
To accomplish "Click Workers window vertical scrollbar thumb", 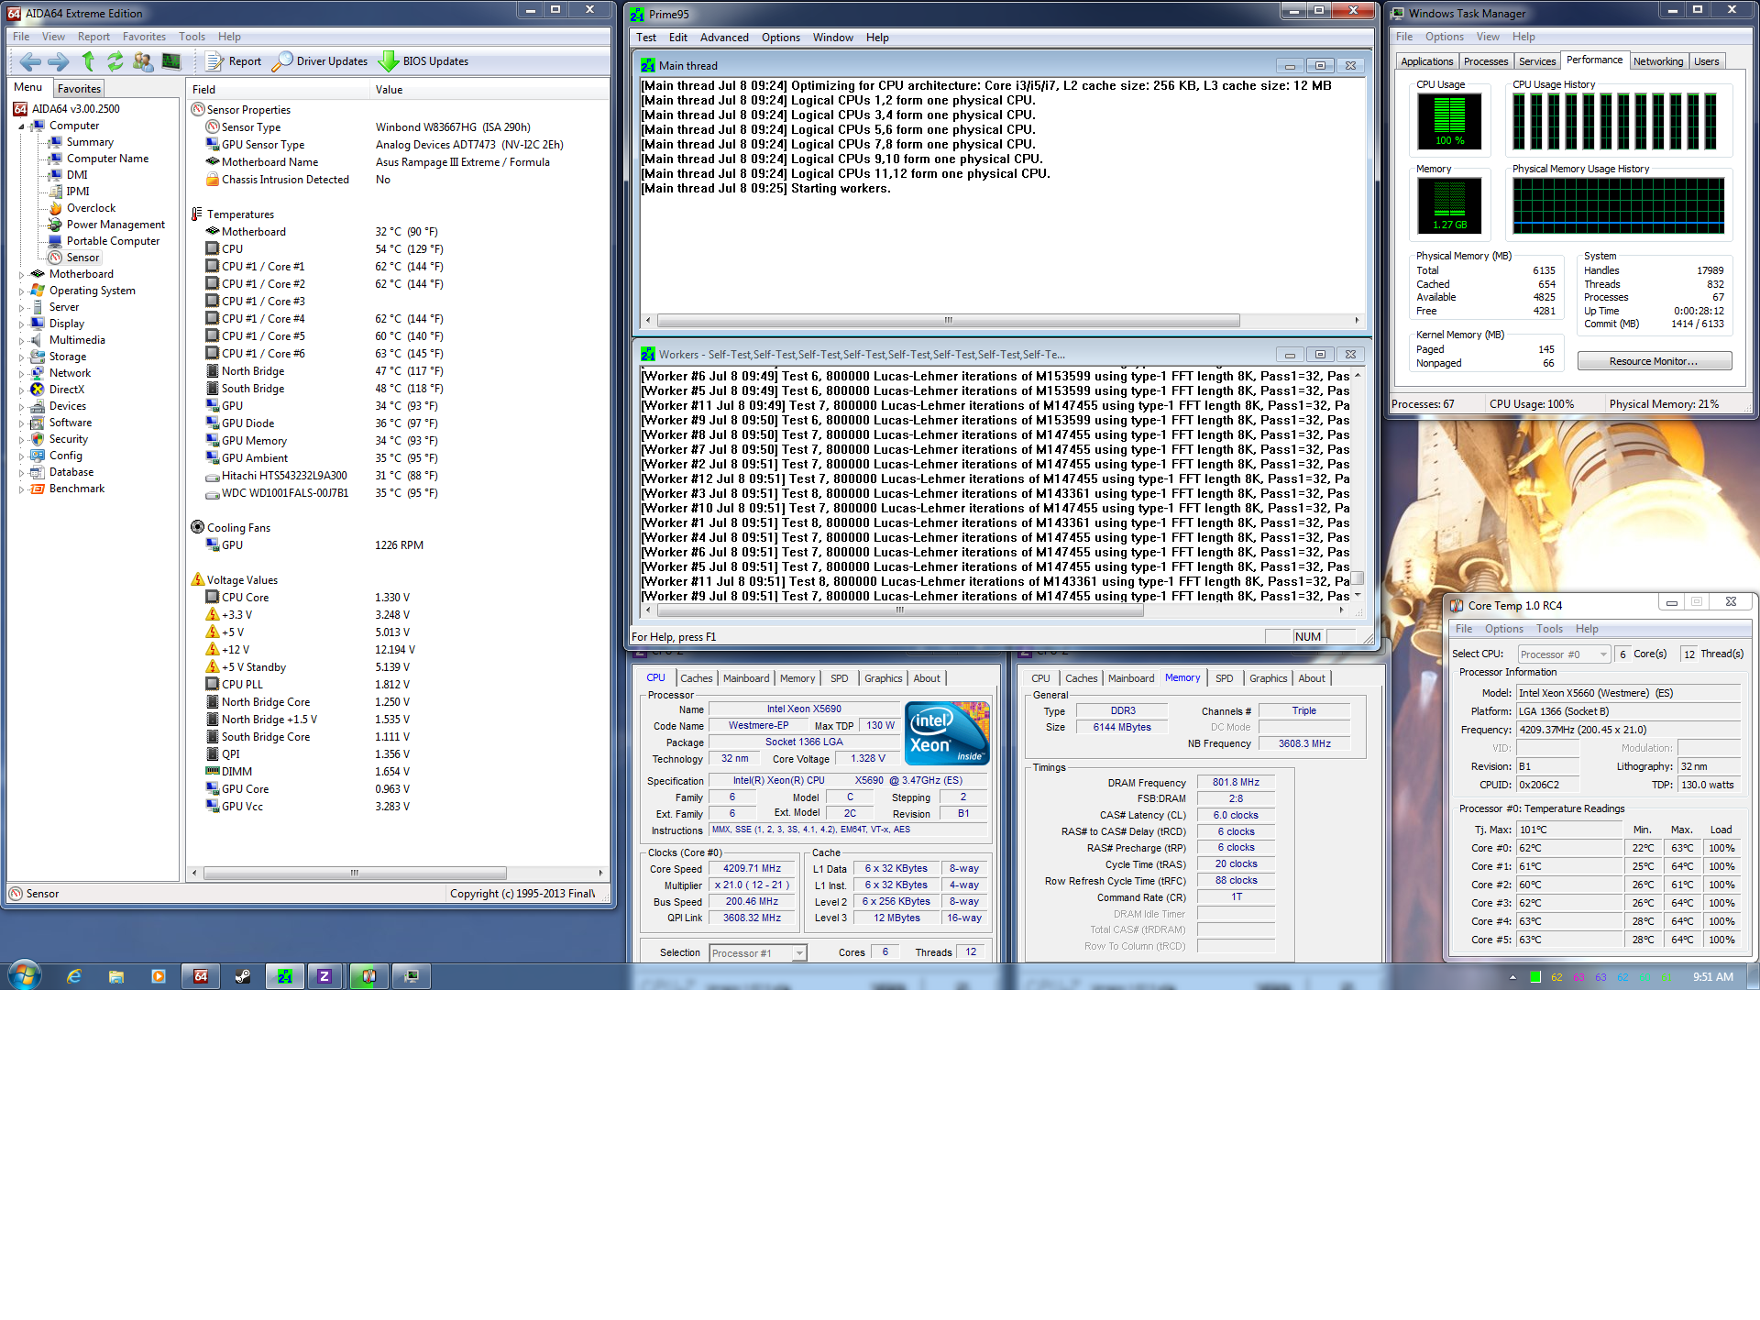I will coord(1358,577).
